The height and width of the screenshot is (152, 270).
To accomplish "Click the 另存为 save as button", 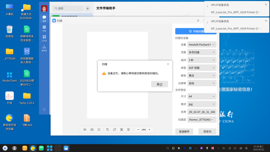I will [207, 131].
